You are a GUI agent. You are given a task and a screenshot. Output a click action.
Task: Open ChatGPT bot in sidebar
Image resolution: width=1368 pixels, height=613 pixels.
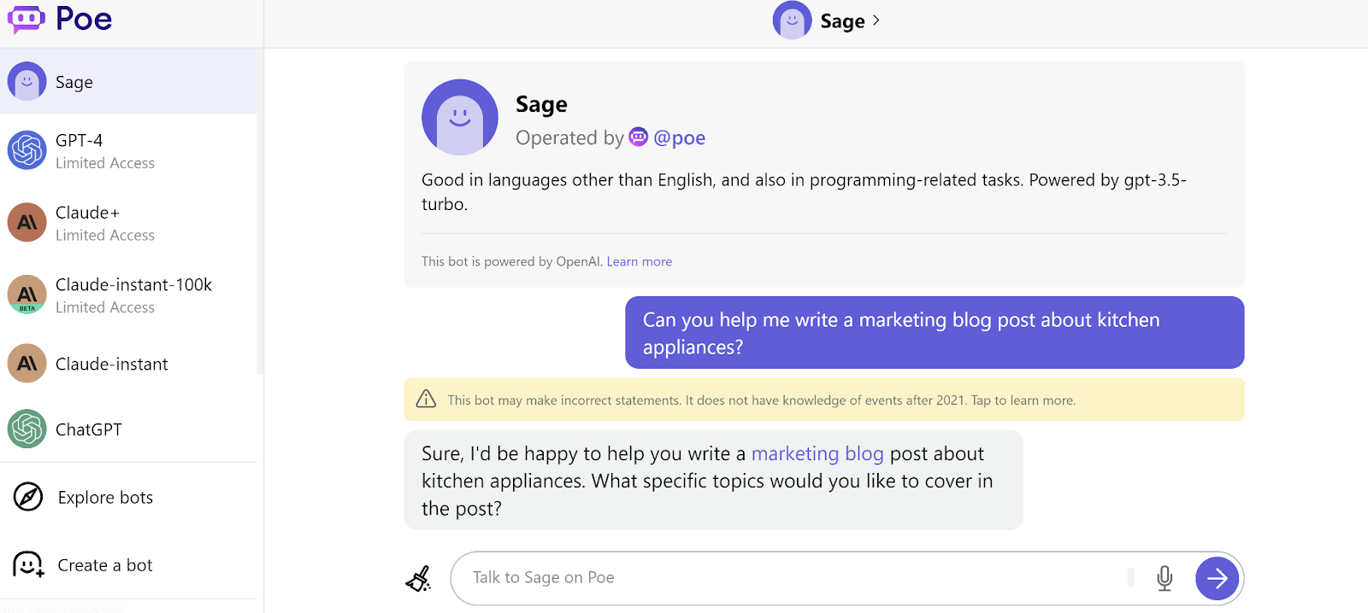coord(88,429)
